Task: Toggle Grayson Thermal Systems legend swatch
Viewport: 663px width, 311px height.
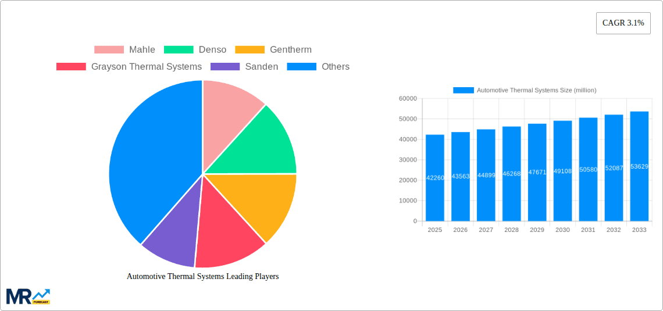Action: coord(71,67)
